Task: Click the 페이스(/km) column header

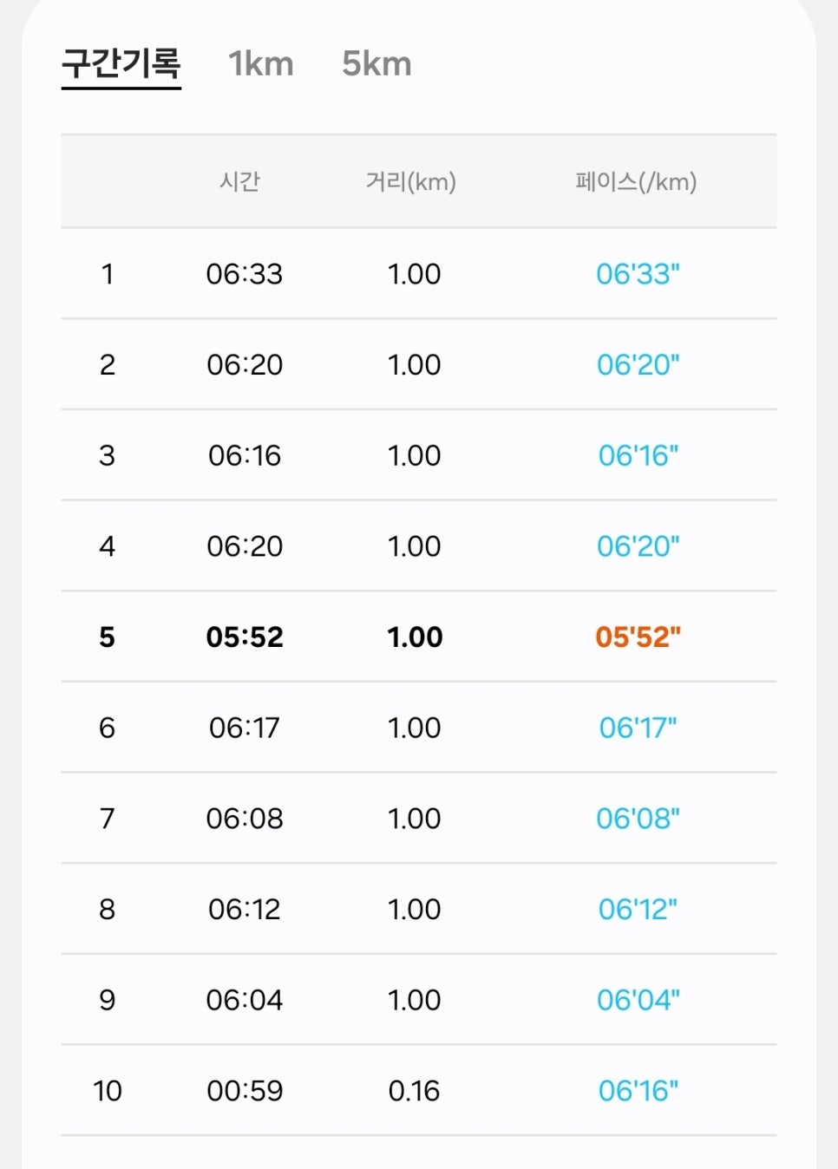Action: (636, 181)
